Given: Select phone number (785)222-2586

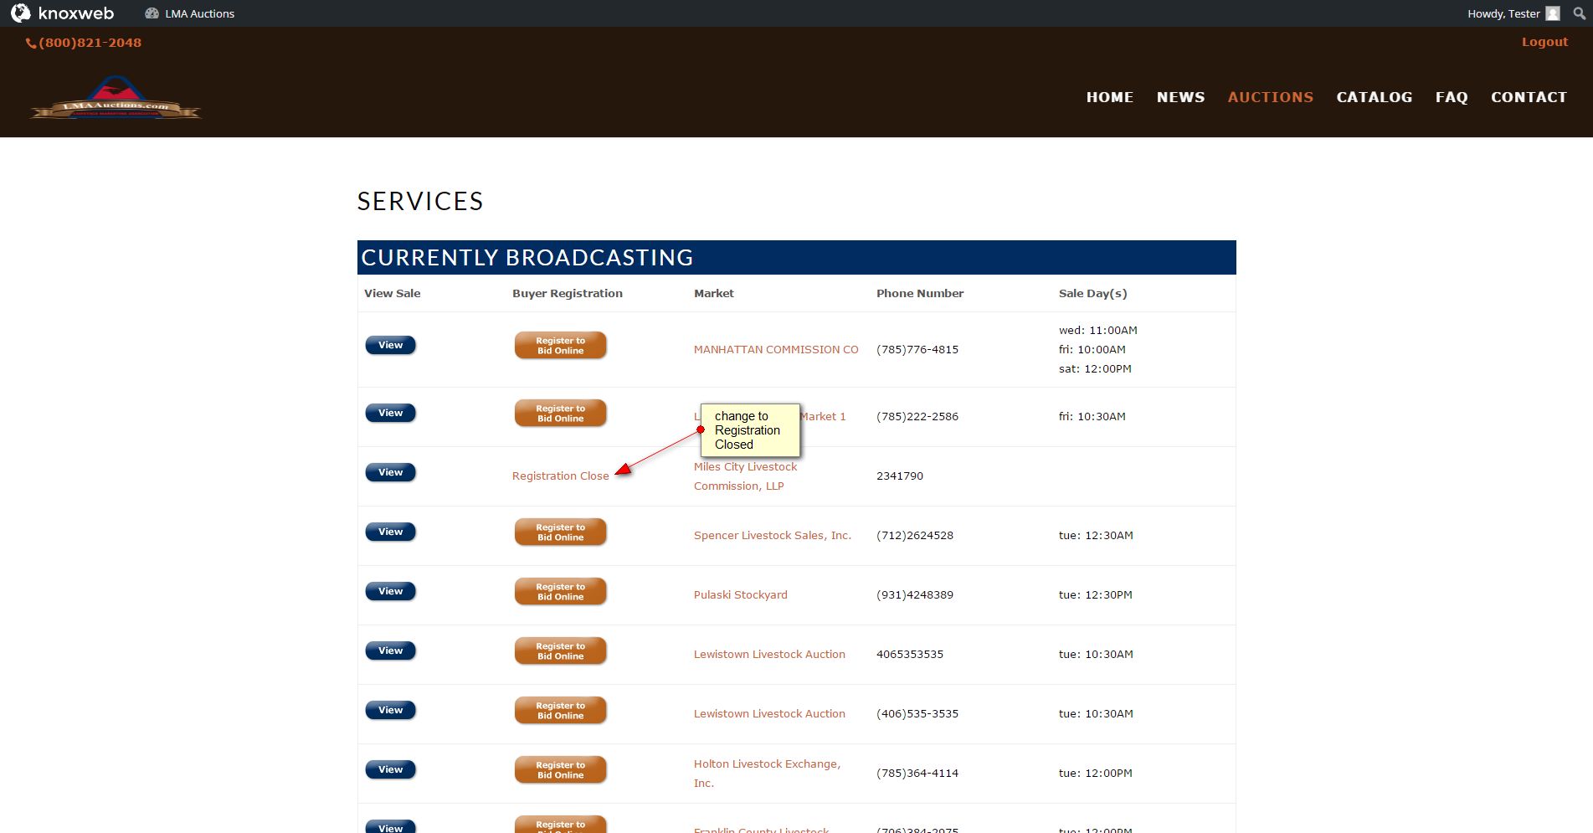Looking at the screenshot, I should [x=917, y=417].
